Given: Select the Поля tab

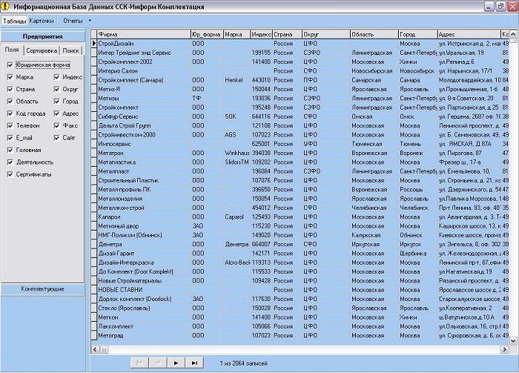Looking at the screenshot, I should [x=13, y=50].
